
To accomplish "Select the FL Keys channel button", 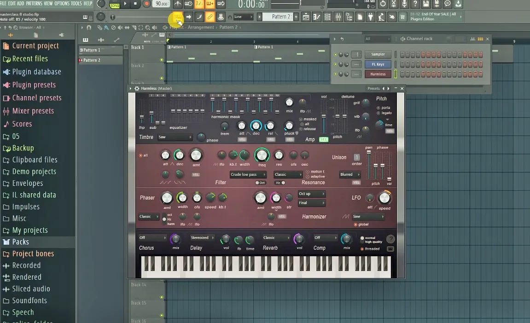I will tap(378, 64).
